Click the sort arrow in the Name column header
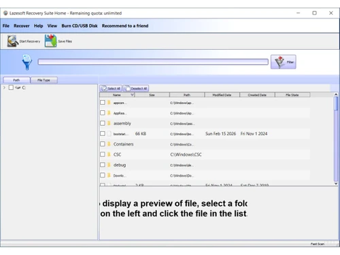 [132, 95]
